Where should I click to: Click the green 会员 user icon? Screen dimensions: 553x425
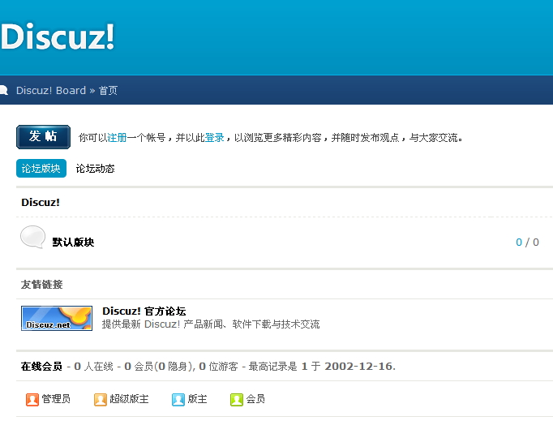[237, 400]
